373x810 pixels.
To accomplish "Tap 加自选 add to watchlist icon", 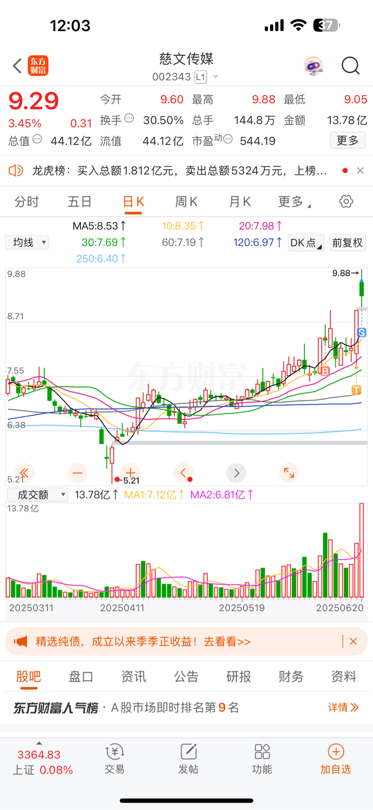I will coord(336,758).
